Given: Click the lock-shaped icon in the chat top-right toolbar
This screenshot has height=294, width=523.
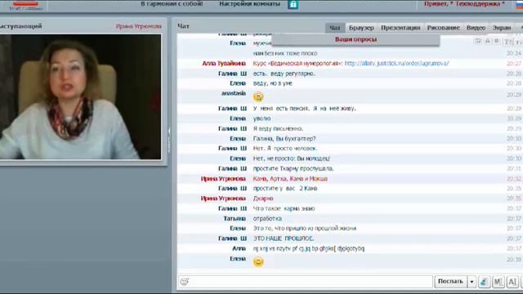Looking at the screenshot, I should tap(487, 41).
